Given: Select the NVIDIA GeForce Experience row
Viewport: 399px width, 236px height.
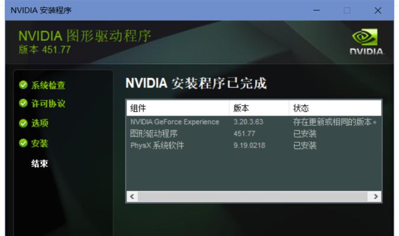Looking at the screenshot, I should tap(254, 122).
